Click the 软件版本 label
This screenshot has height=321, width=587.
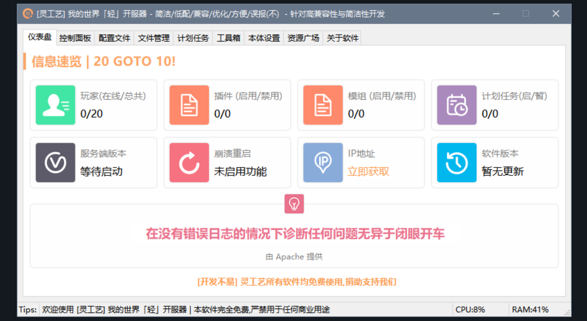[500, 154]
